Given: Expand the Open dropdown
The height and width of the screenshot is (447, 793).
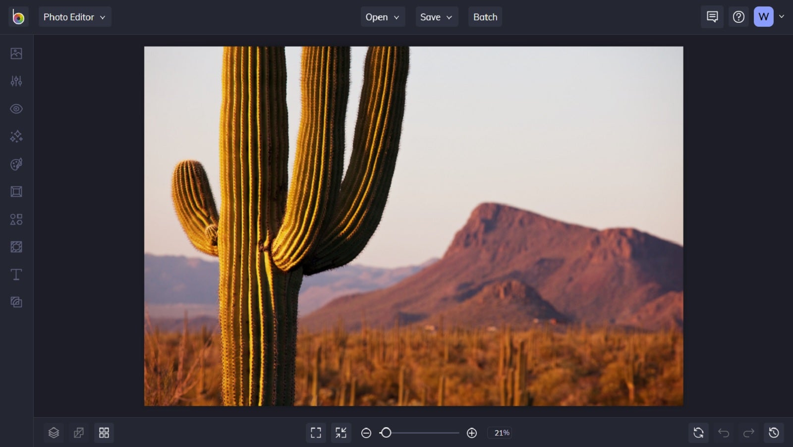Looking at the screenshot, I should coord(382,16).
